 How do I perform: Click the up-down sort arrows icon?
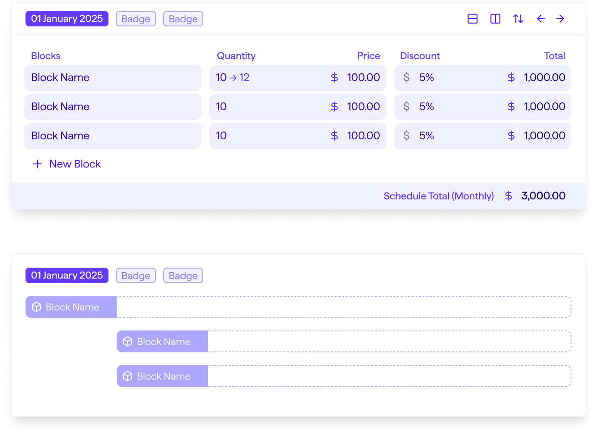point(518,19)
